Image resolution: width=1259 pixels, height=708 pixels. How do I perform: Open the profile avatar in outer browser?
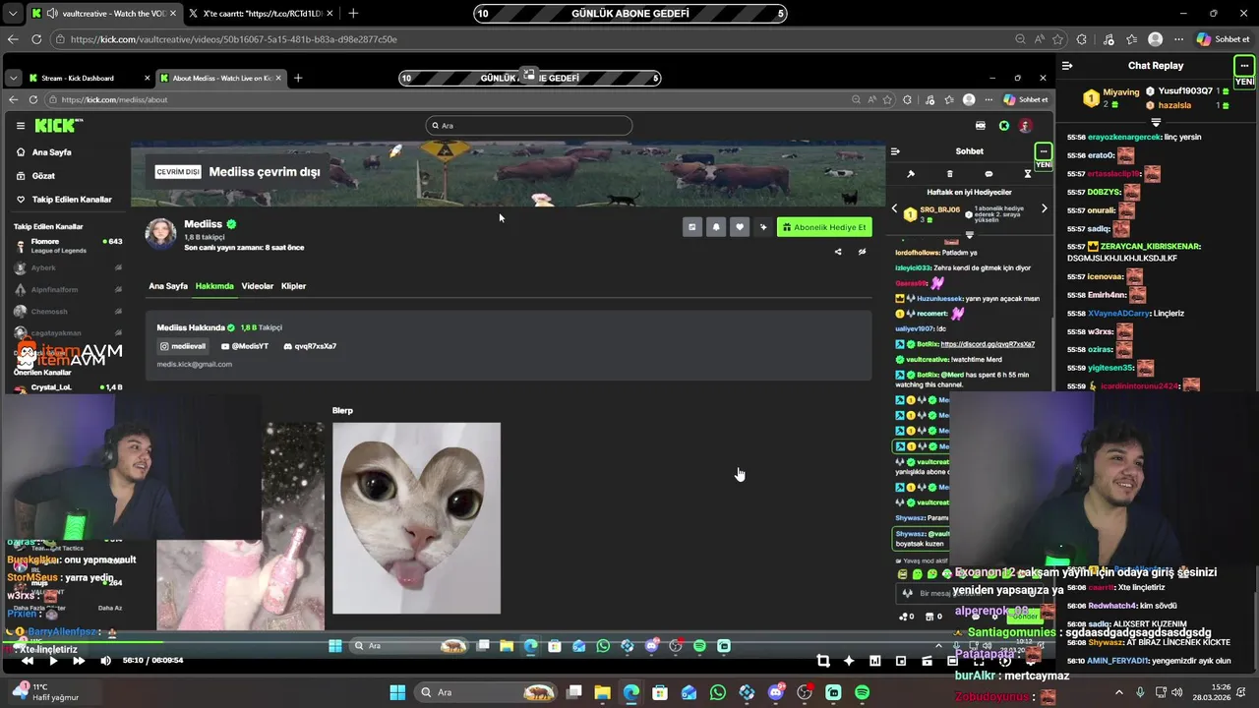pyautogui.click(x=1156, y=39)
